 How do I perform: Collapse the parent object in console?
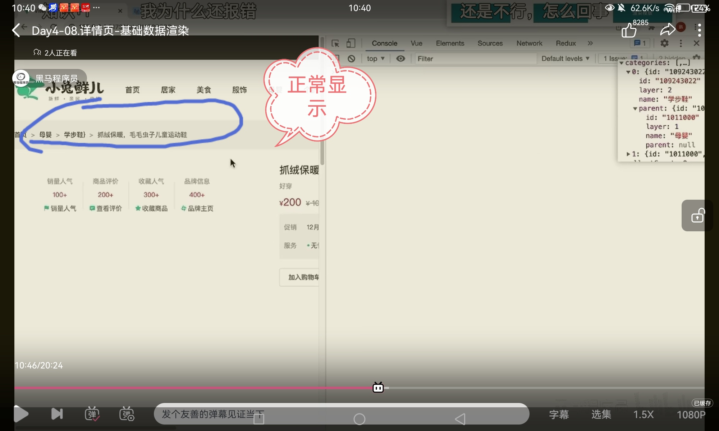coord(635,108)
